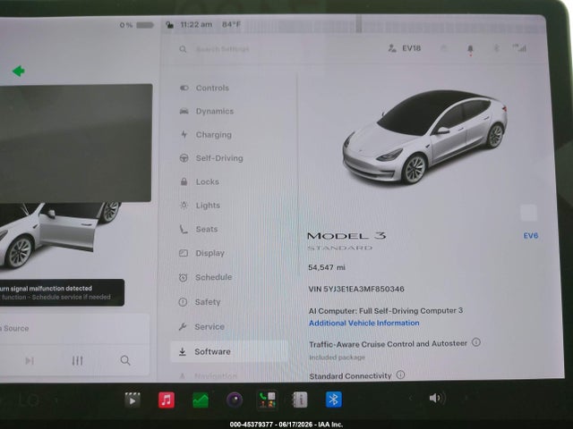Open the Manual notebook app in the dock

pos(300,400)
